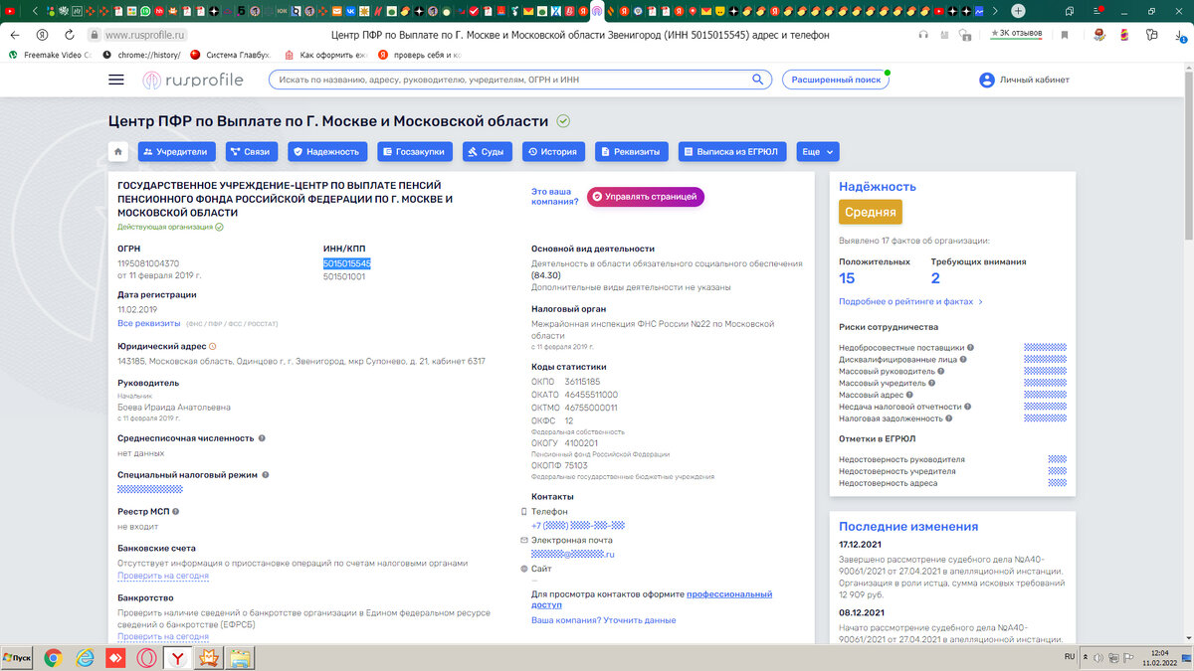1194x671 pixels.
Task: Click Расширенный поиск button
Action: 836,80
